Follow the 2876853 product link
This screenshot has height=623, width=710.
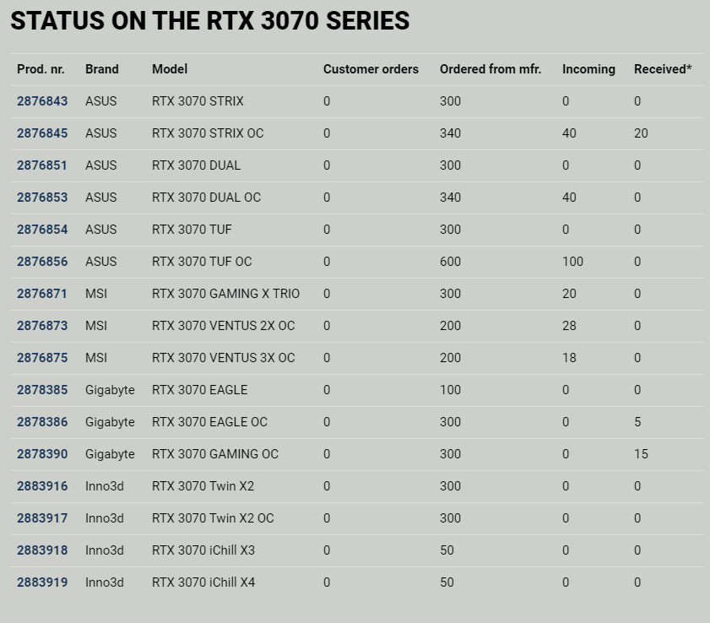coord(42,198)
